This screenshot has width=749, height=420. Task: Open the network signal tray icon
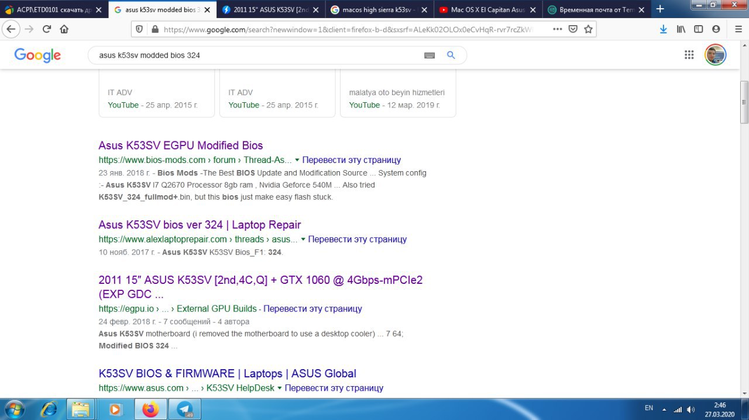point(678,409)
